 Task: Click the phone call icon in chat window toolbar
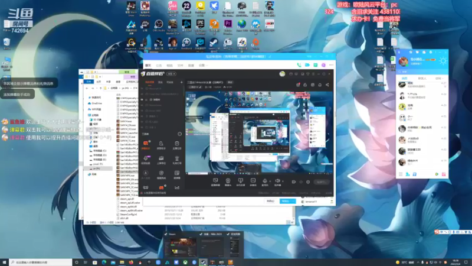[x=299, y=65]
